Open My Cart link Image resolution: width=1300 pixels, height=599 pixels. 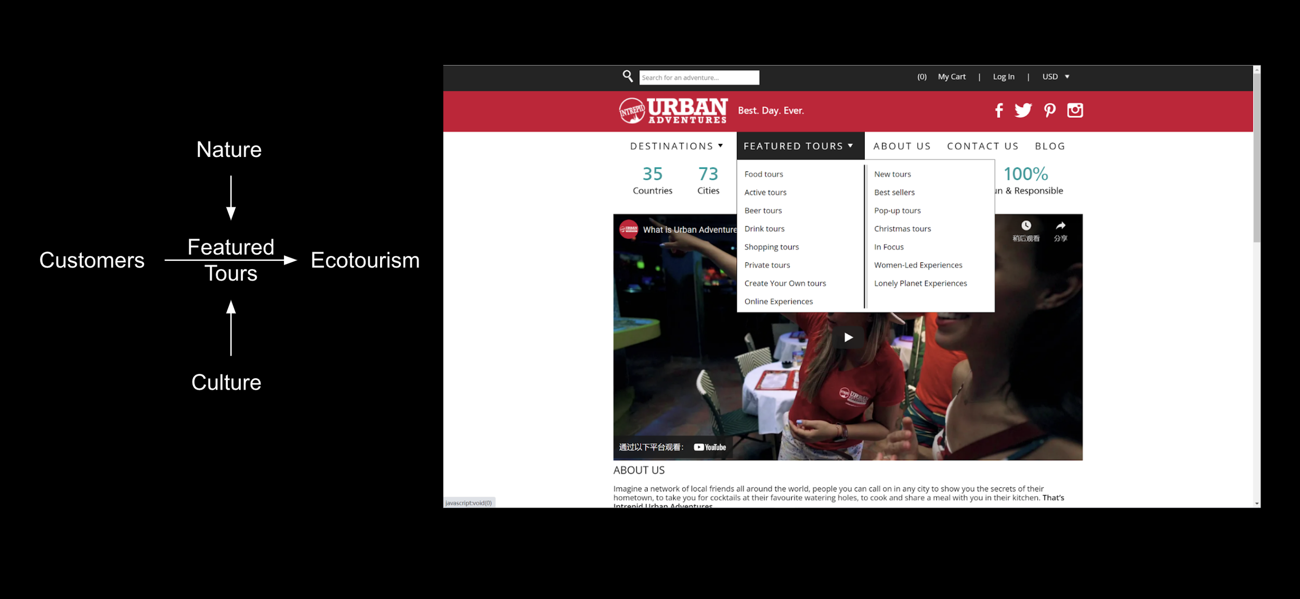pos(952,76)
